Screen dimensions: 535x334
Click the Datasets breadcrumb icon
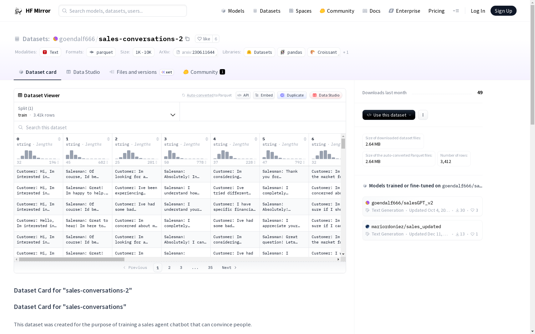17,39
